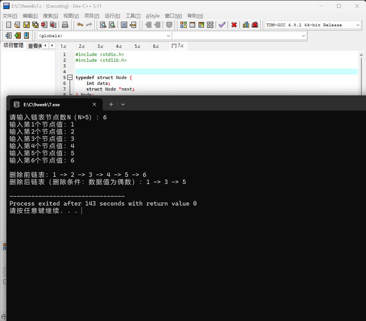Open the AStyle menu
This screenshot has width=366, height=321.
(153, 16)
